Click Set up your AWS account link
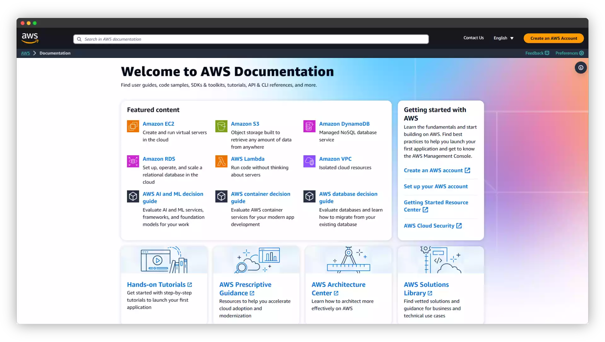 (435, 186)
